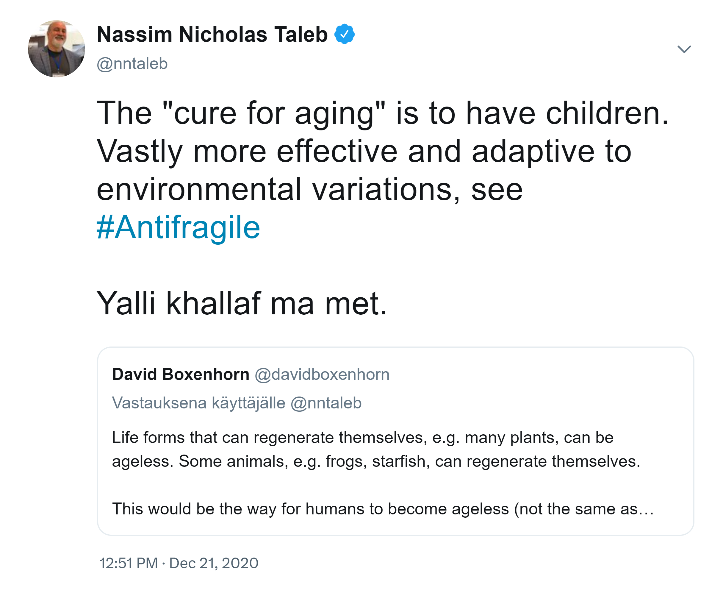The height and width of the screenshot is (593, 723).
Task: Click the "cure for aging" tweet sentence
Action: click(x=382, y=113)
